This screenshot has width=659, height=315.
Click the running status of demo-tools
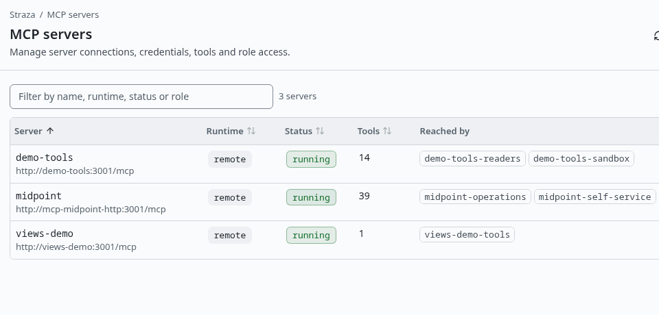point(311,160)
